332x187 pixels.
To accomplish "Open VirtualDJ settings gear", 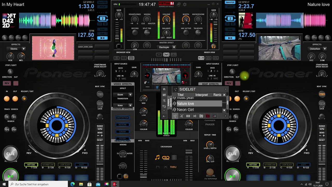I will click(185, 4).
